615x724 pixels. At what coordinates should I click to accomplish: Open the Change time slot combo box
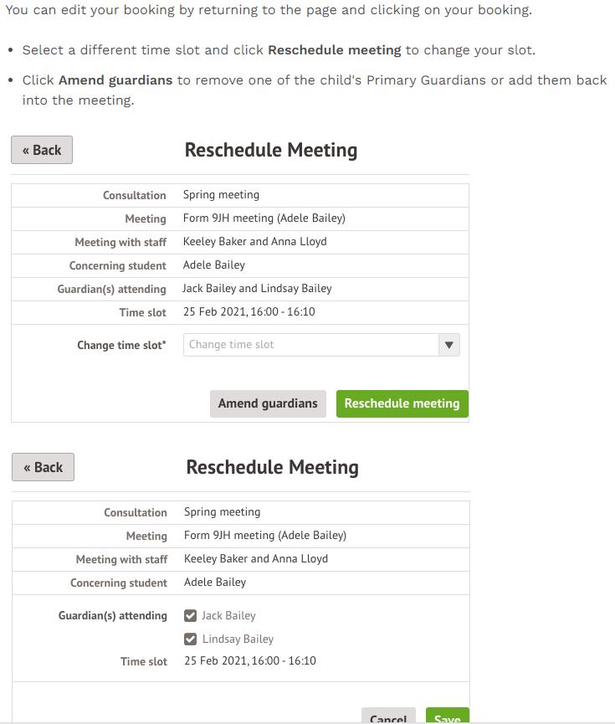coord(311,345)
